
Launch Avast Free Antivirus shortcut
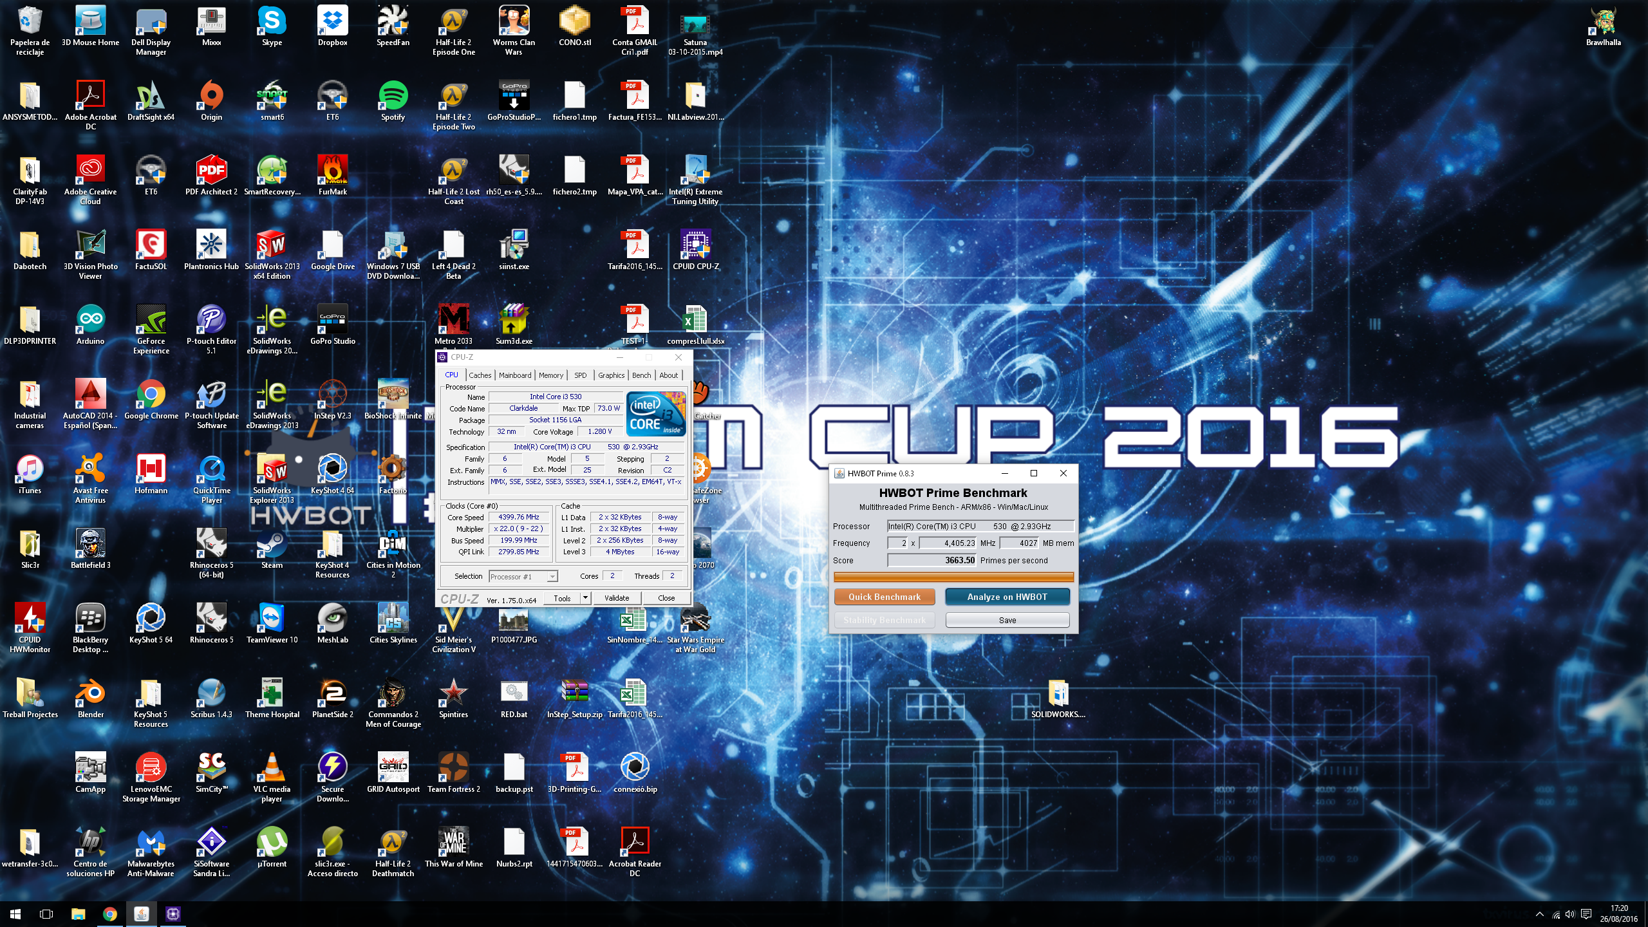point(90,478)
